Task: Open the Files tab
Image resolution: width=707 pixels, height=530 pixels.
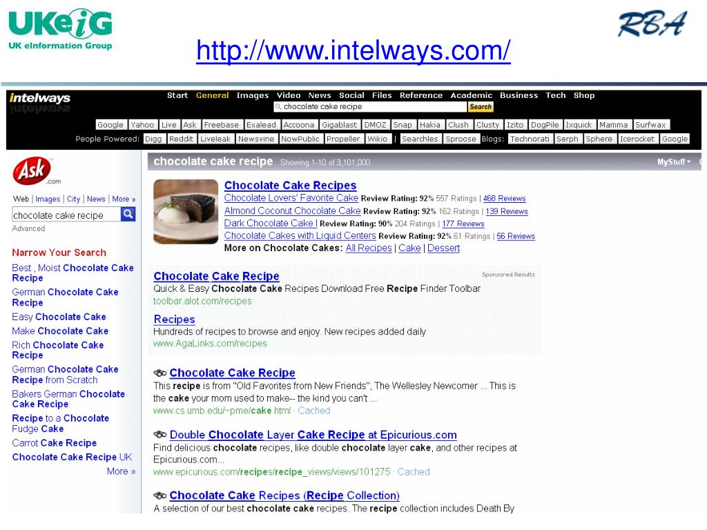Action: click(382, 95)
